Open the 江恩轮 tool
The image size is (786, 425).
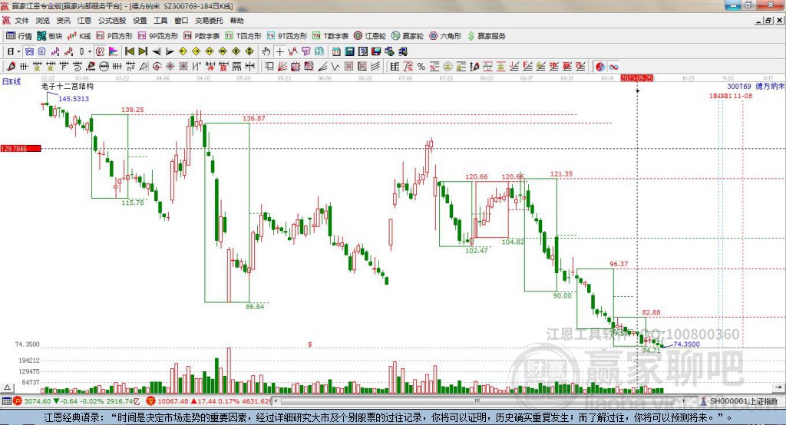point(370,36)
